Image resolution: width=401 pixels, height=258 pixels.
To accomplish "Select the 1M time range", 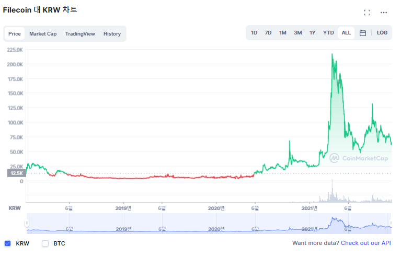I will point(283,33).
